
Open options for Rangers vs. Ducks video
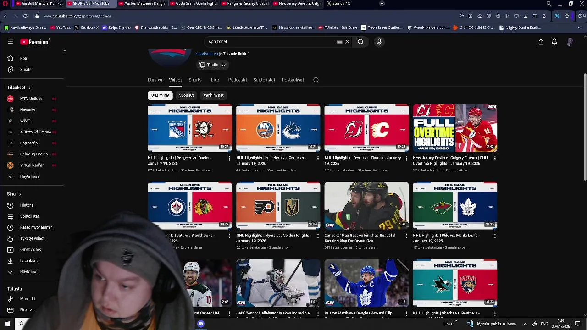click(229, 159)
